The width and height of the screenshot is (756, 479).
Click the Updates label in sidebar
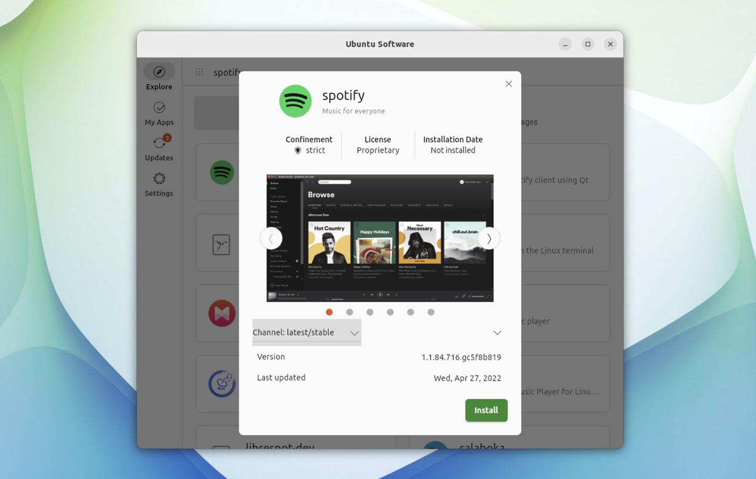(159, 158)
